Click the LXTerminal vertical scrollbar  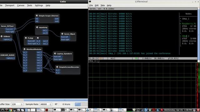pyautogui.click(x=199, y=35)
